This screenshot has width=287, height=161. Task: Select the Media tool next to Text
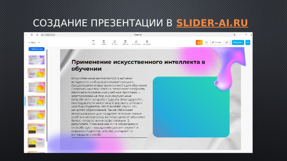click(104, 42)
